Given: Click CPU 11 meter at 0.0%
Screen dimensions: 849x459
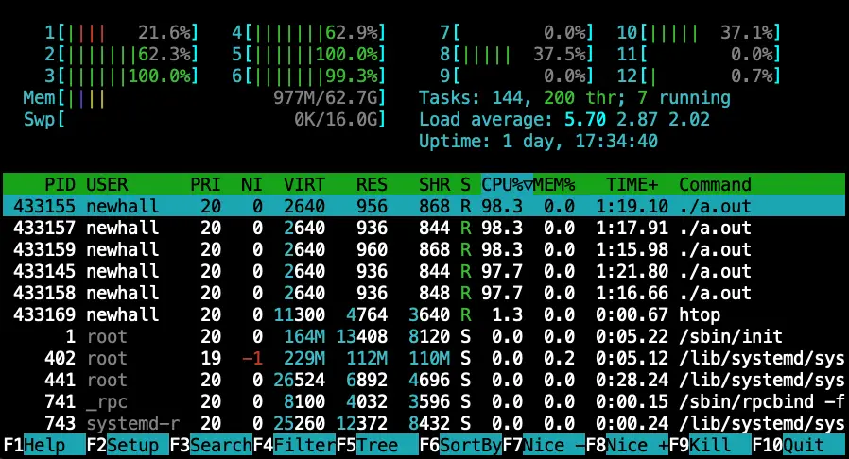Looking at the screenshot, I should point(699,54).
